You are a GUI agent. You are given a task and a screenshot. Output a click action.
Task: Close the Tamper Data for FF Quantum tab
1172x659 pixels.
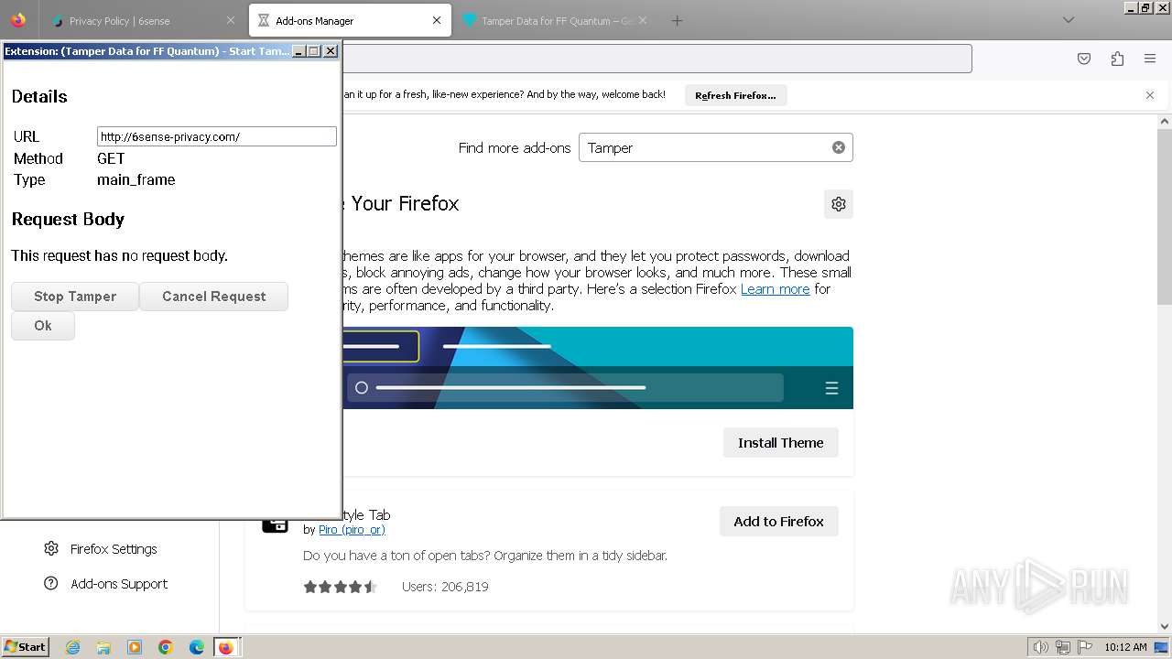coord(642,20)
